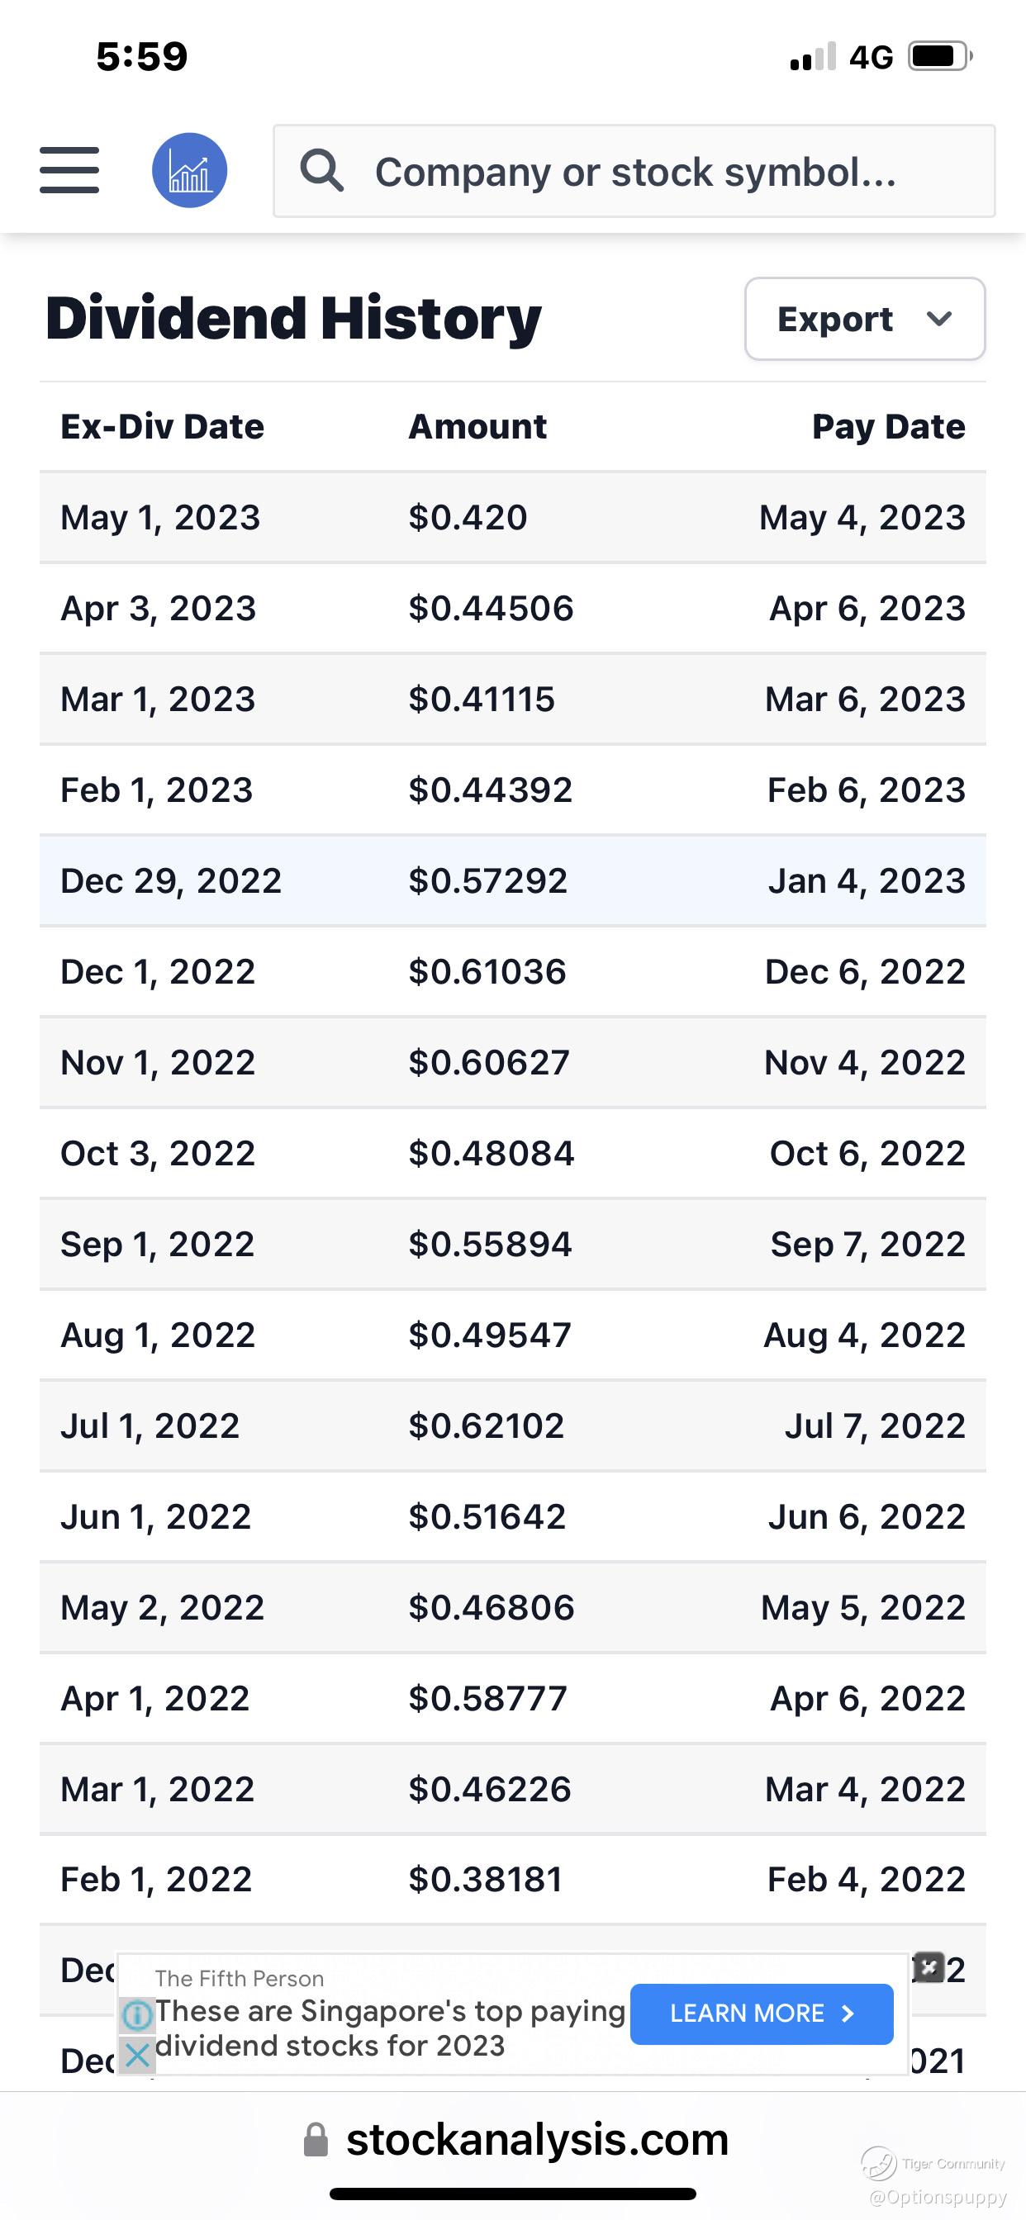Close the ad with the X button
The image size is (1026, 2220).
(928, 1967)
